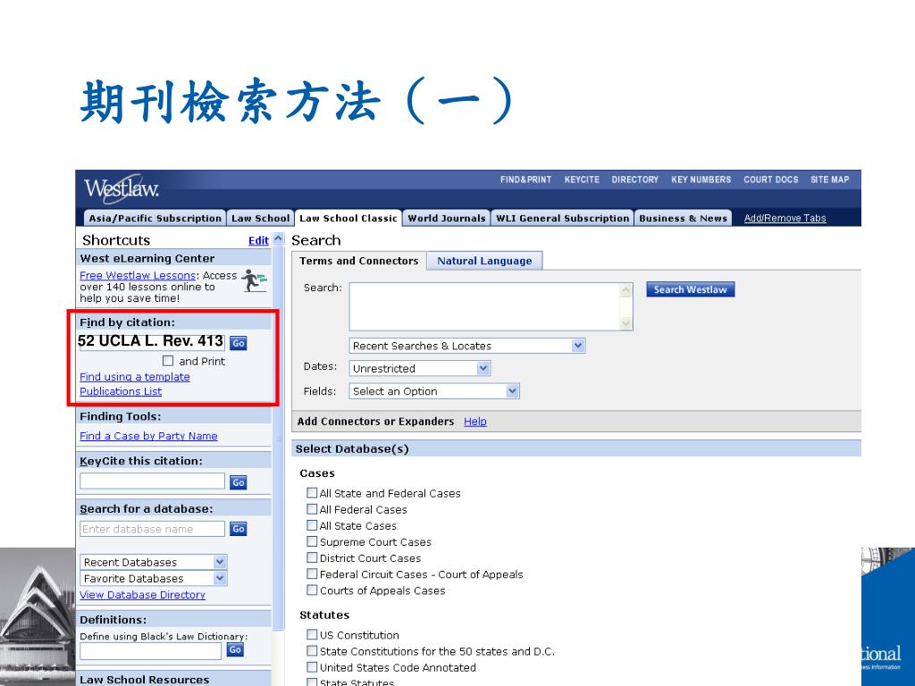Select Terms and Connectors tab

click(359, 261)
